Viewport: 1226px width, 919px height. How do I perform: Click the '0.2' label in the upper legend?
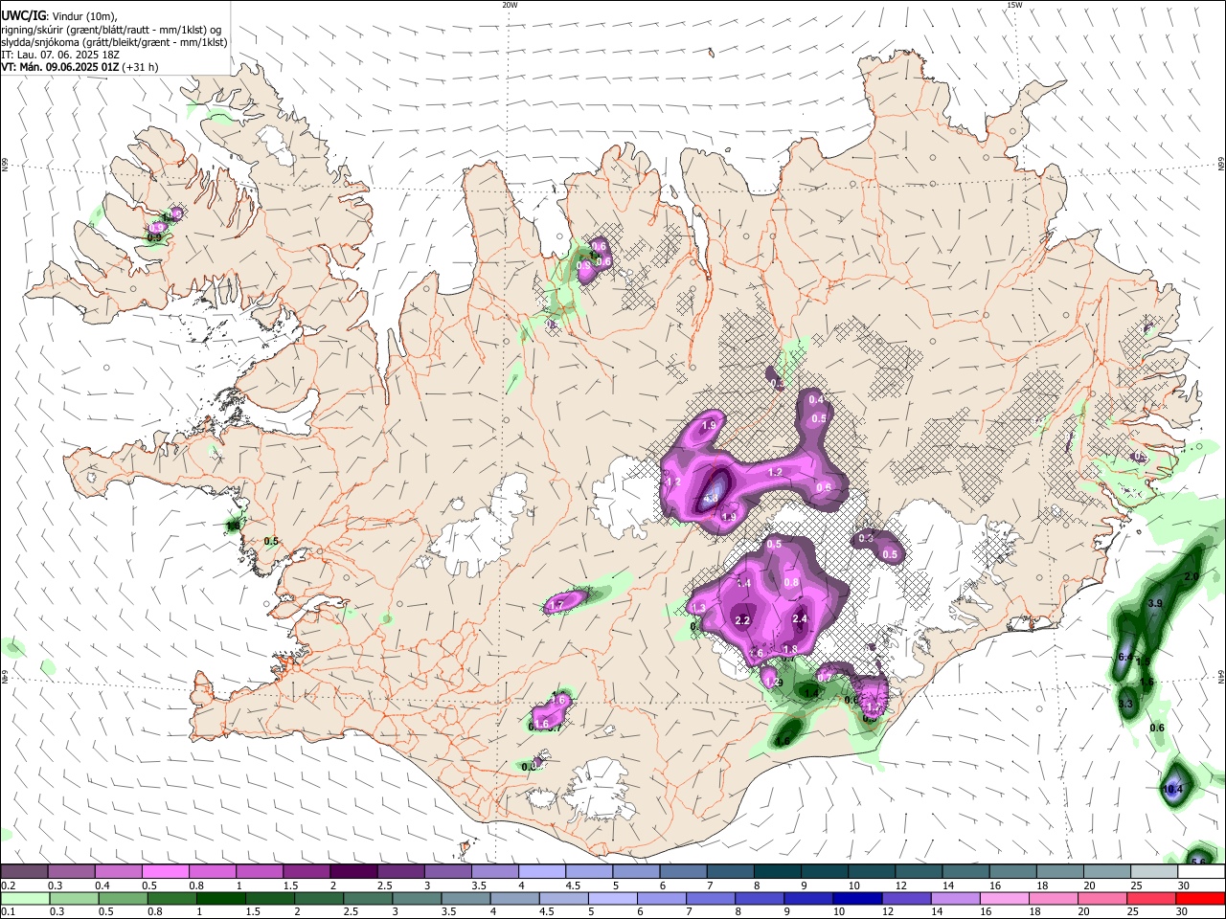9,885
